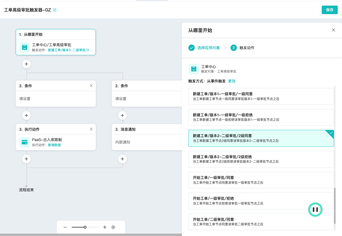342x236 pixels.
Task: Select trigger 开始工单/一级审批/拒绝
Action: pyautogui.click(x=261, y=201)
